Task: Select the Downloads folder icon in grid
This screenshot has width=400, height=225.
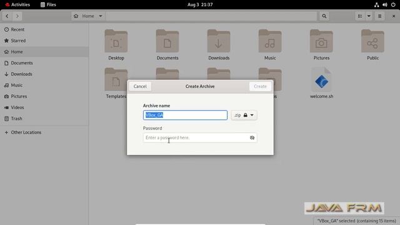Action: (x=219, y=41)
